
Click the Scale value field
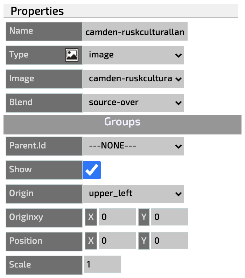(103, 264)
